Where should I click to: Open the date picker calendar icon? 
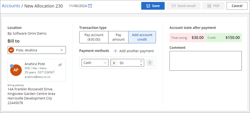click(90, 6)
